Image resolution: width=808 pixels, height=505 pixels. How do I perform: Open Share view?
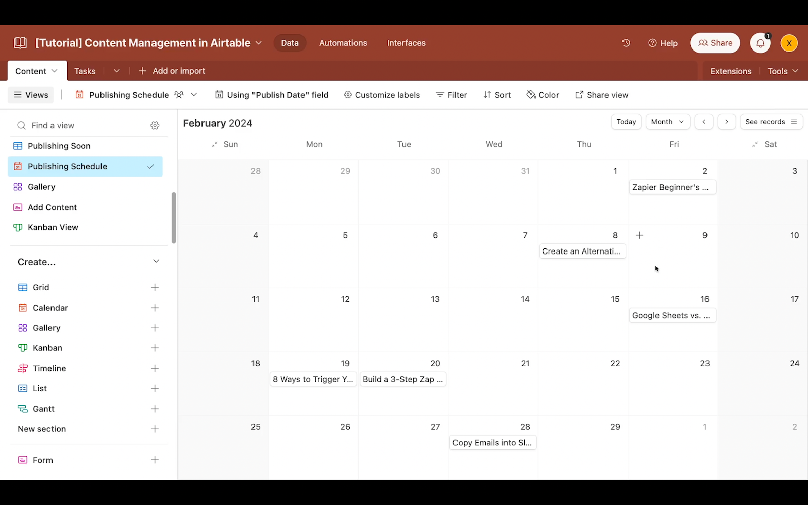point(601,95)
